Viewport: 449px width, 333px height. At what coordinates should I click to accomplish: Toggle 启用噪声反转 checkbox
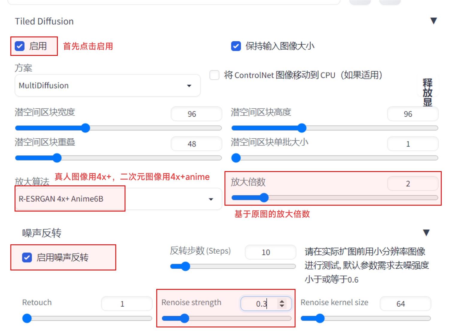click(x=27, y=258)
